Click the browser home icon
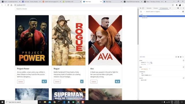The image size is (185, 104). point(11,5)
